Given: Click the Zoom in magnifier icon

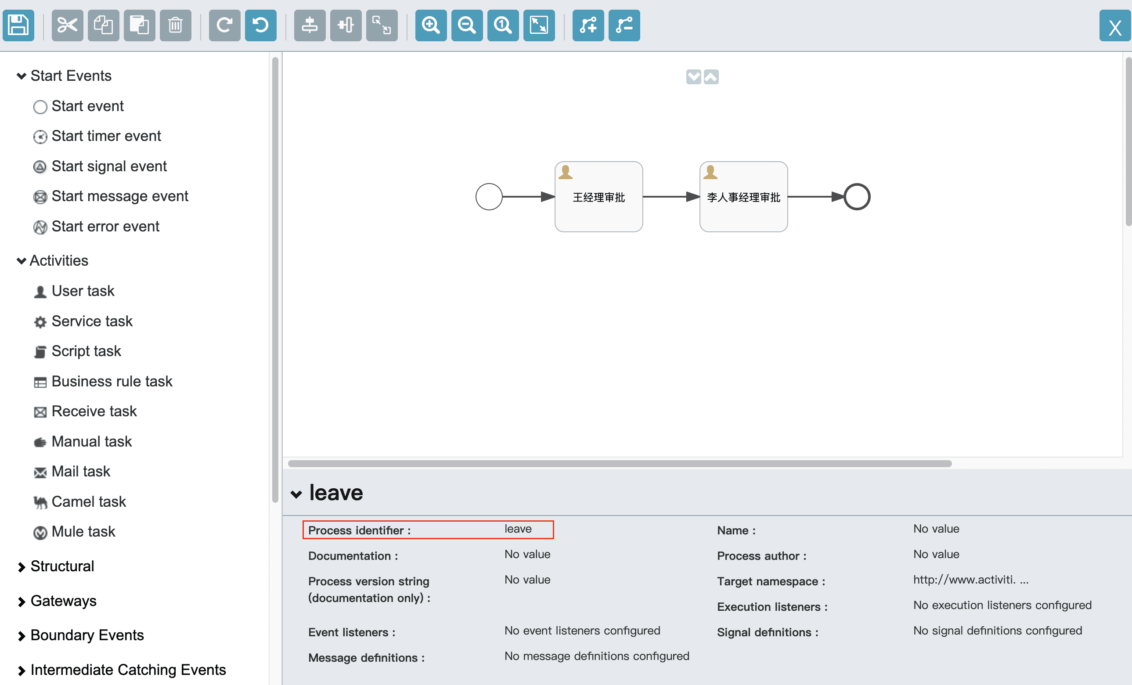Looking at the screenshot, I should (x=430, y=25).
